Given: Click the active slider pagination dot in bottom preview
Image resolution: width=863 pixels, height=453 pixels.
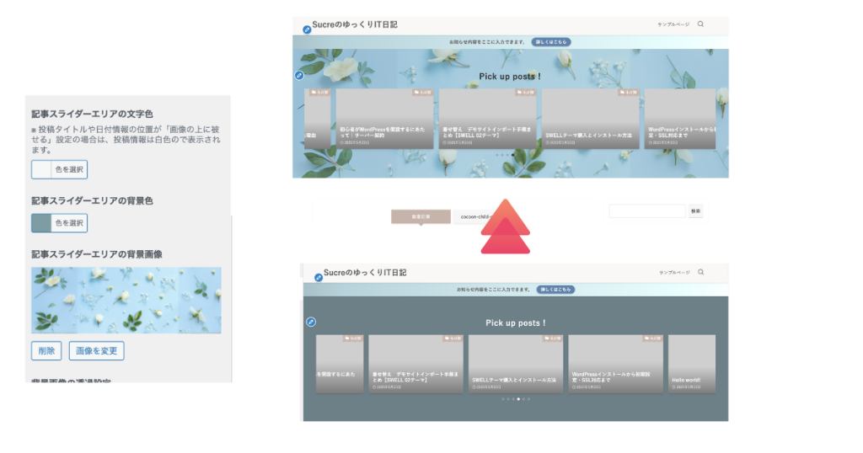Looking at the screenshot, I should pyautogui.click(x=517, y=399).
